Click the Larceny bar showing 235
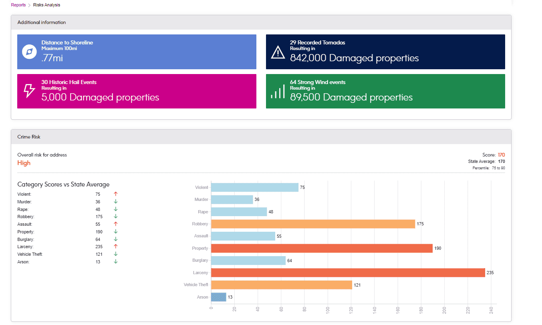 pos(348,273)
